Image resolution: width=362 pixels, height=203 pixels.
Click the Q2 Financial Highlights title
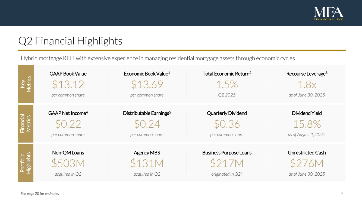pyautogui.click(x=70, y=41)
